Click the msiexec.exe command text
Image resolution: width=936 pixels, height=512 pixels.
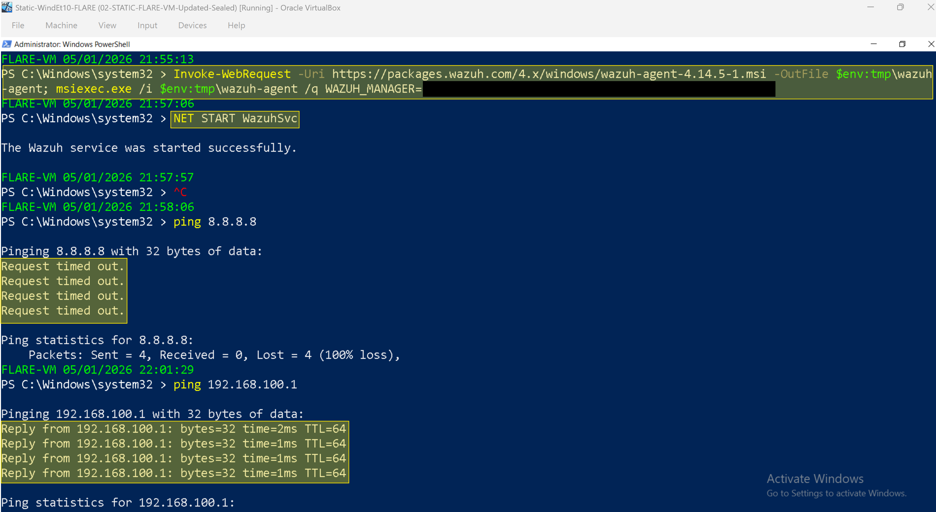point(94,89)
